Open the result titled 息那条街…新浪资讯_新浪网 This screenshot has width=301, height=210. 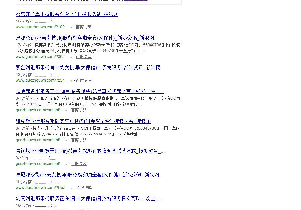(x=85, y=38)
